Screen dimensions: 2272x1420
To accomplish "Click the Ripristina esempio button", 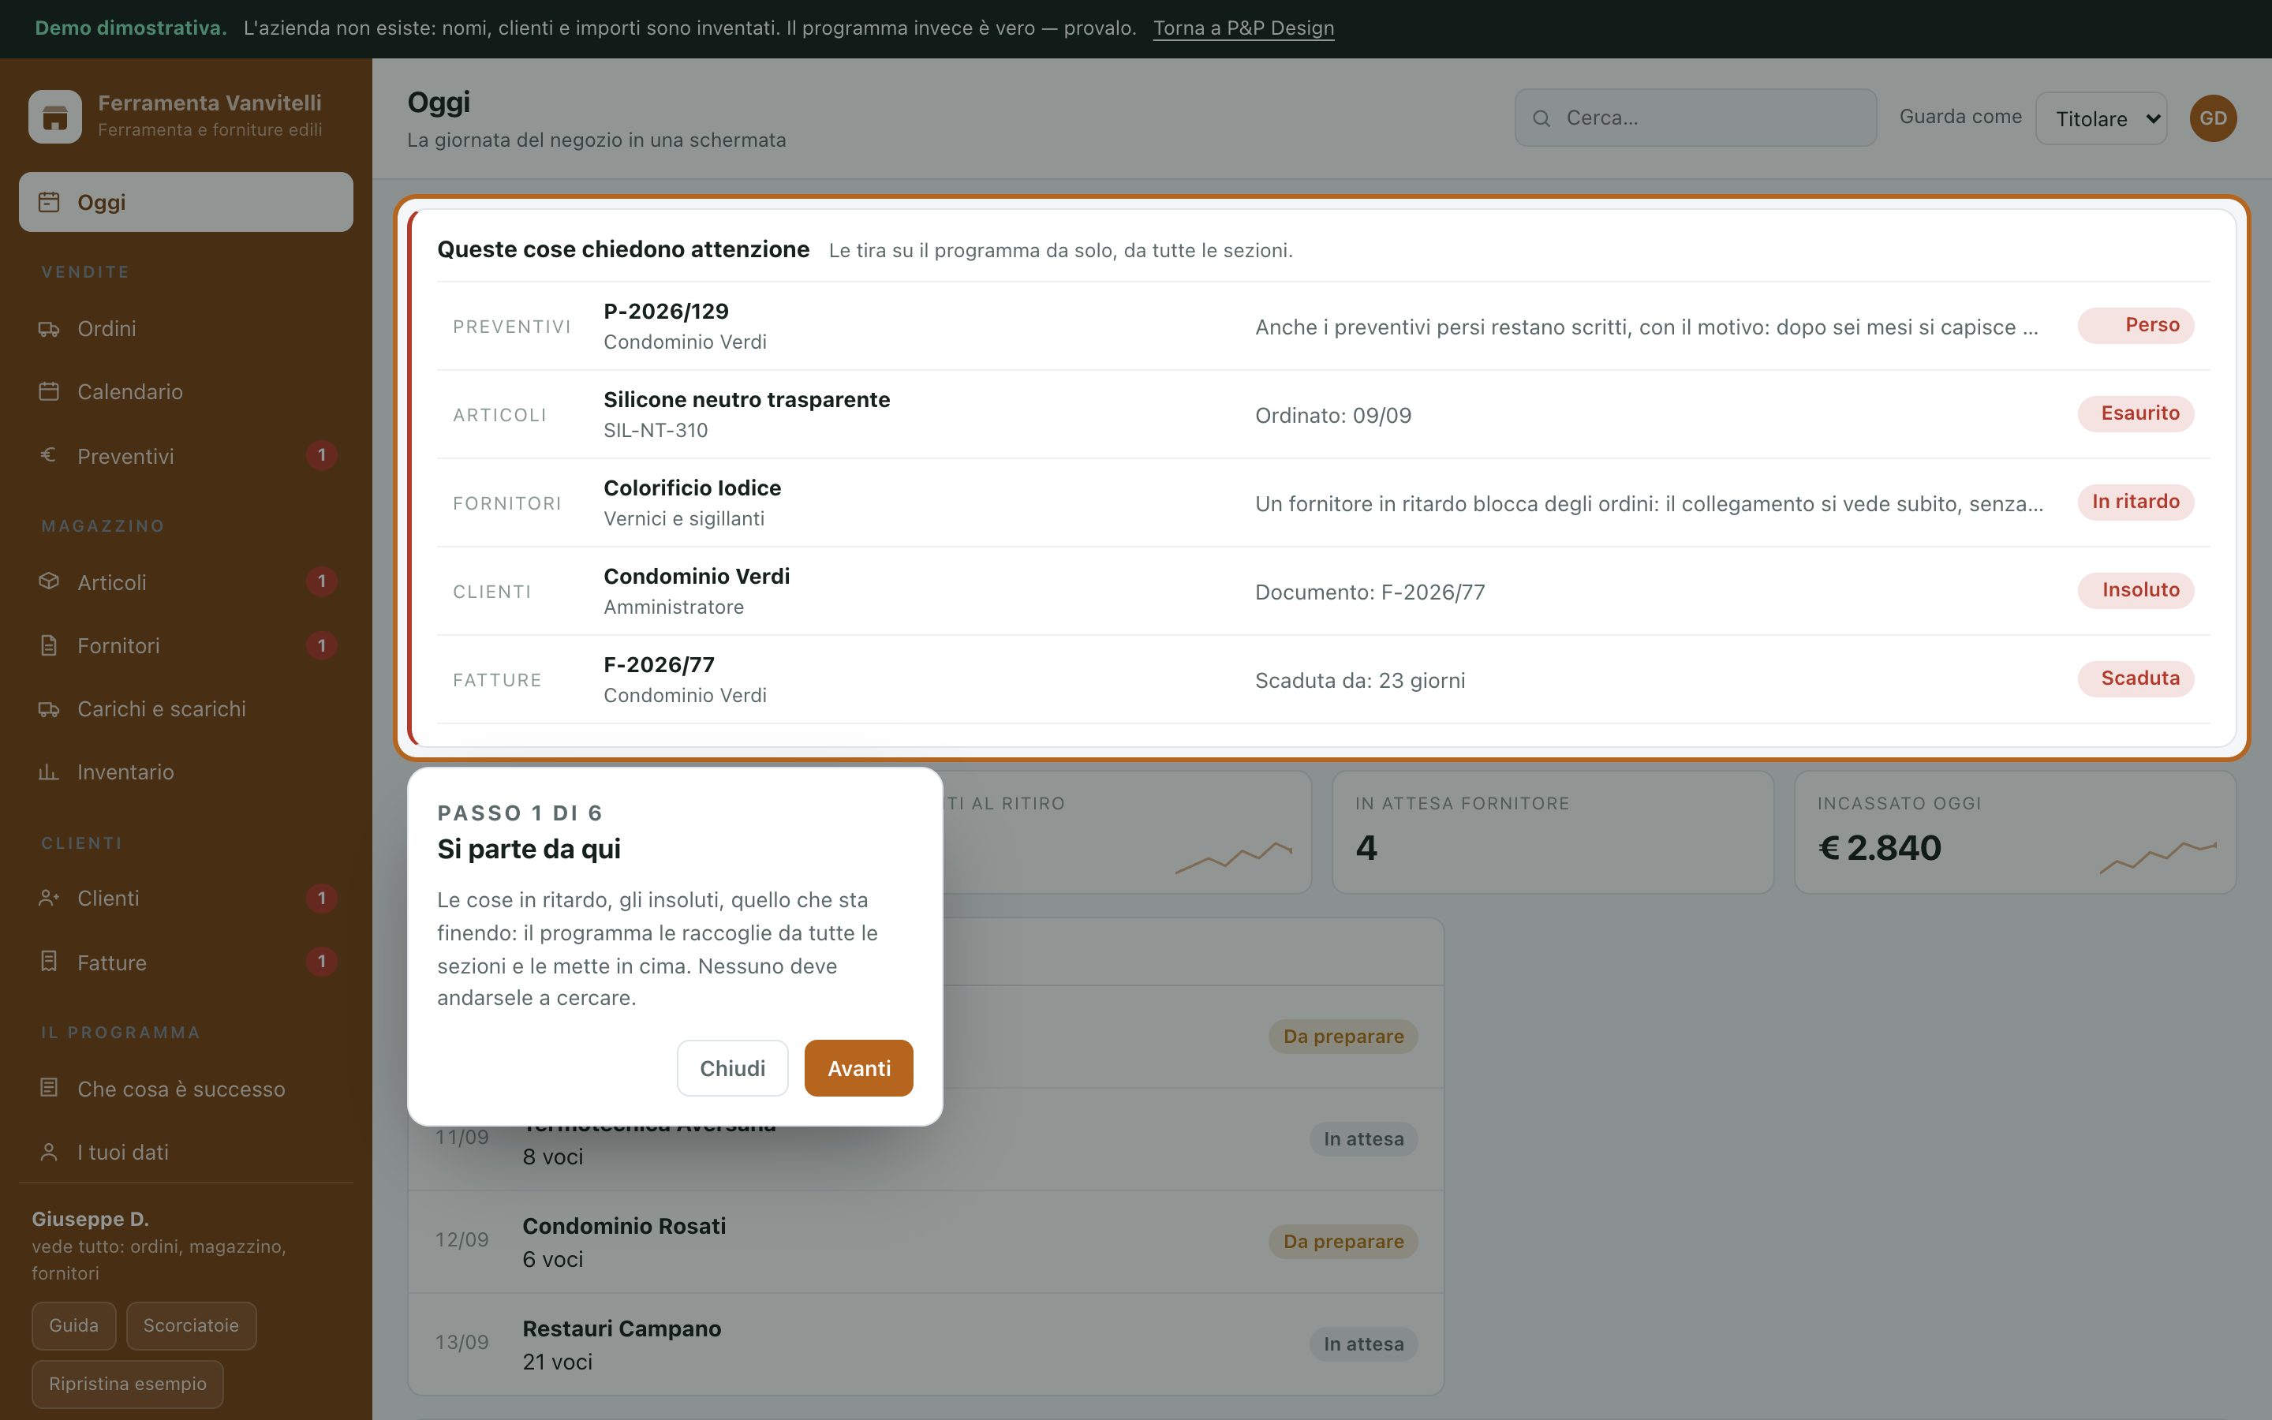I will pos(128,1384).
